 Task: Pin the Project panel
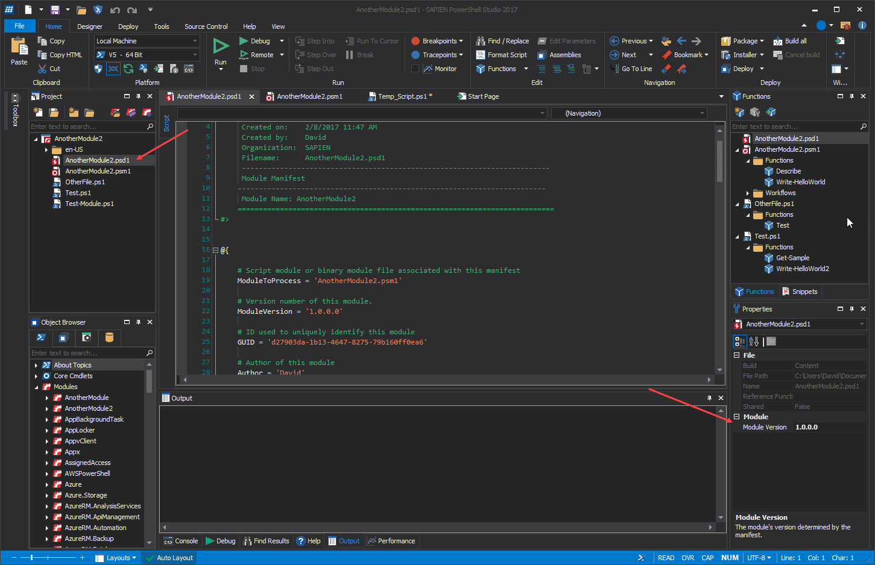point(138,96)
